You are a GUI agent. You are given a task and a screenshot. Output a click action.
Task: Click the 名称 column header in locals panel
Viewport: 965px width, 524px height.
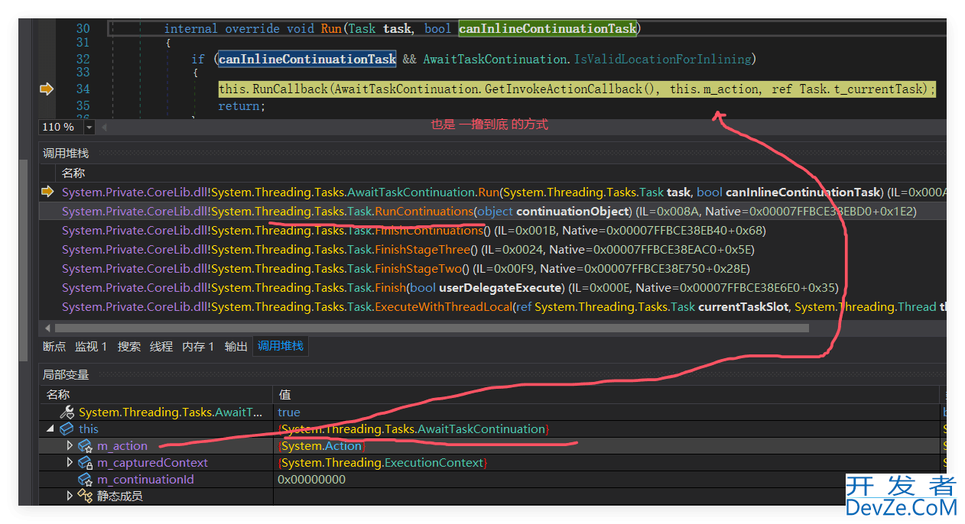coord(58,395)
